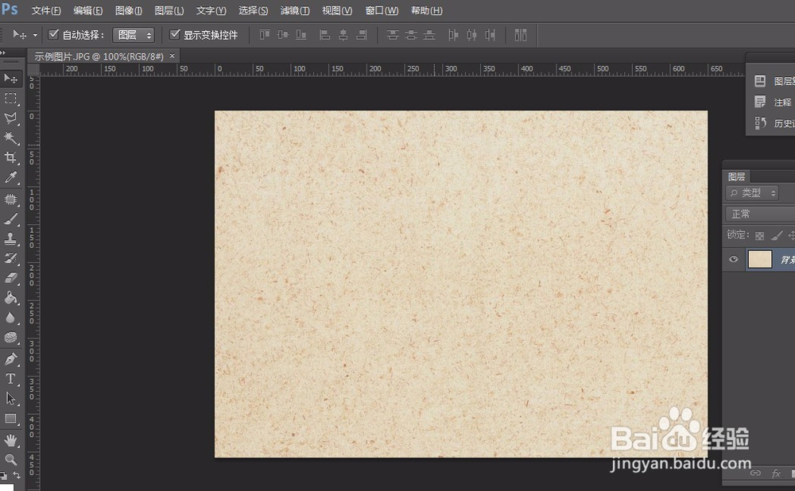Click distribute vertical centers icon

coord(411,34)
